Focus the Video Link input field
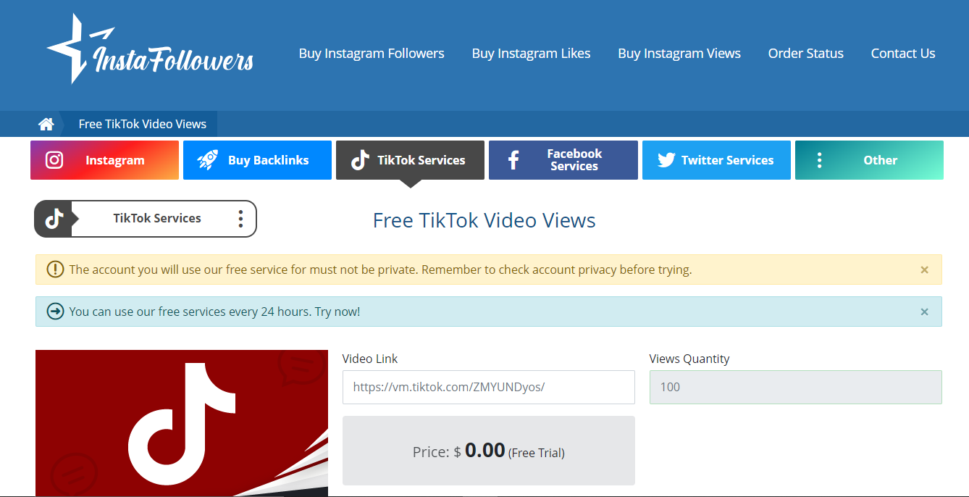 (489, 387)
